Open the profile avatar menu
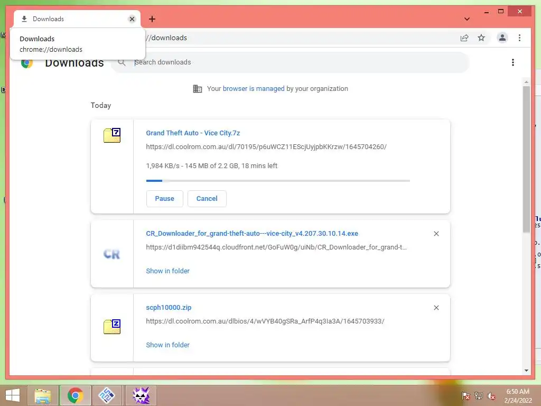Screen dimensions: 541x406 (502, 38)
